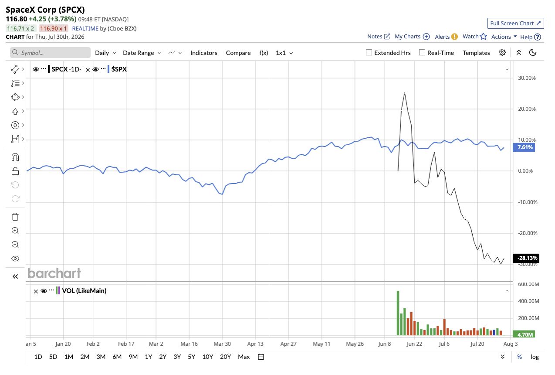Open the Actions dropdown menu
Viewport: 555px width, 375px height.
(x=504, y=37)
